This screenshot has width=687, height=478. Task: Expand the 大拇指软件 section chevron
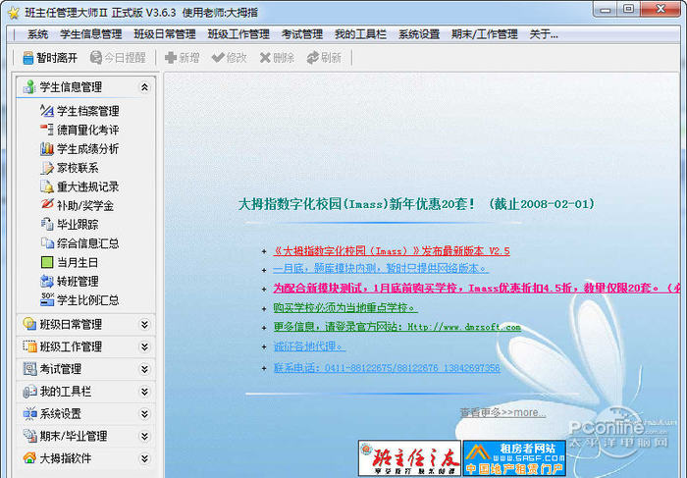click(x=144, y=458)
